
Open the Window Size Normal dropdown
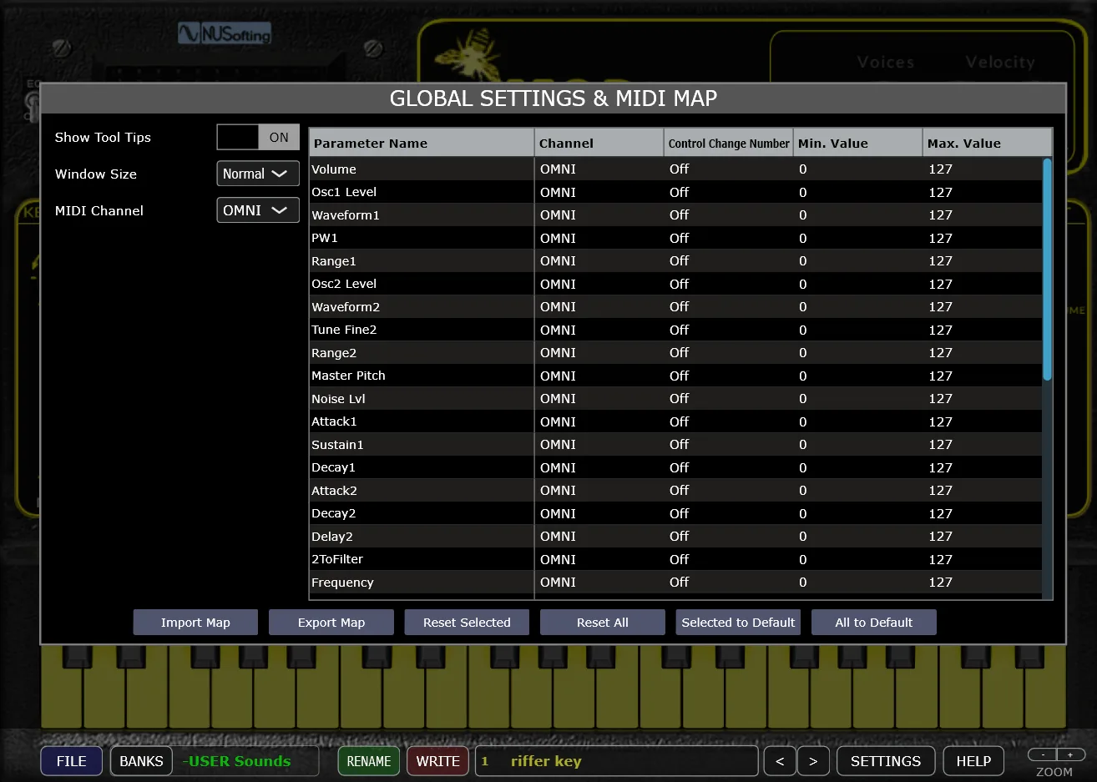tap(258, 174)
